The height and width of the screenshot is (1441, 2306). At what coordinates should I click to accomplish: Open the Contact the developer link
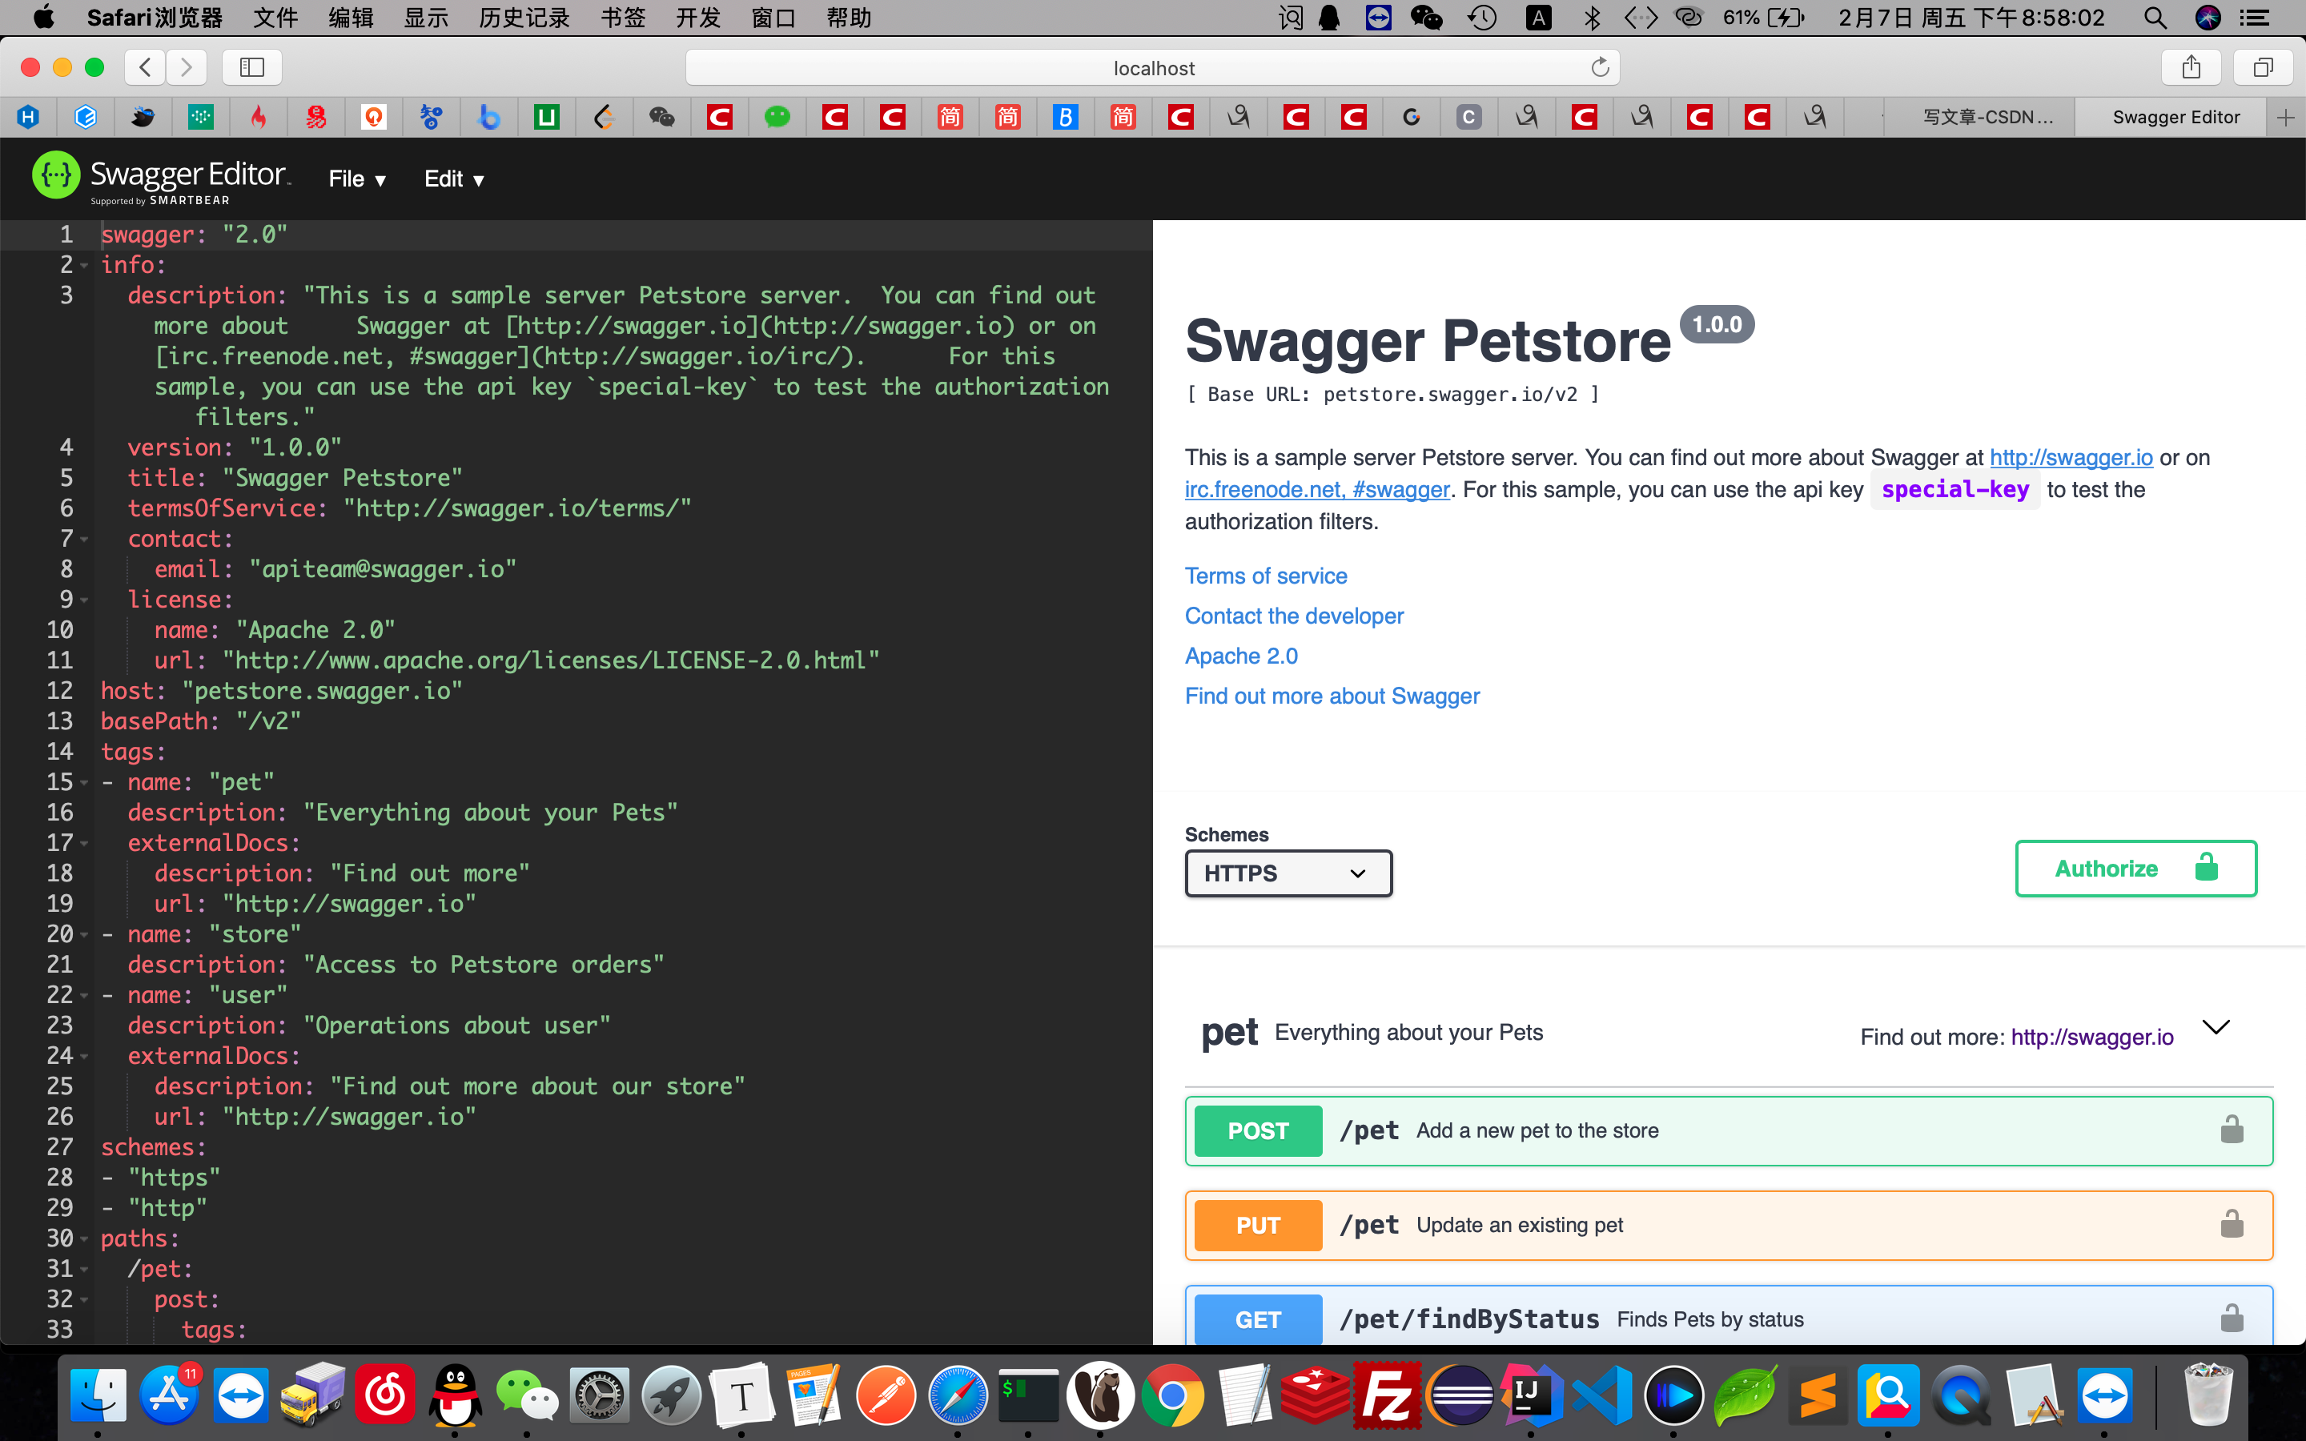(x=1294, y=616)
